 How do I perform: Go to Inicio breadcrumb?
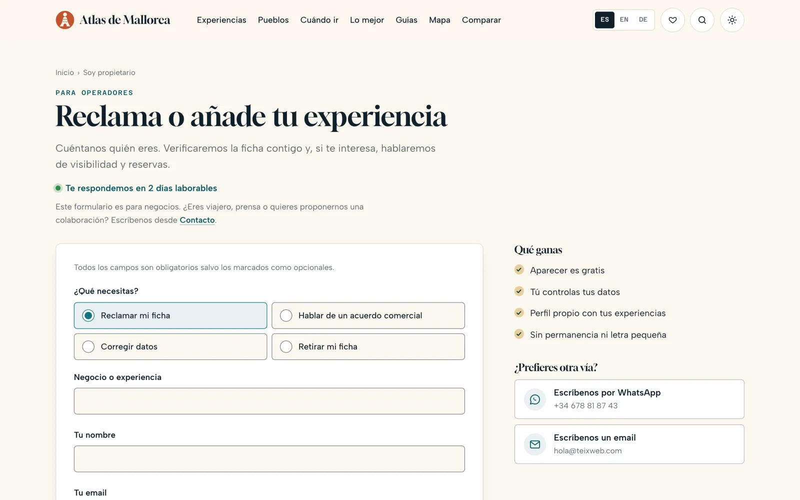click(64, 72)
